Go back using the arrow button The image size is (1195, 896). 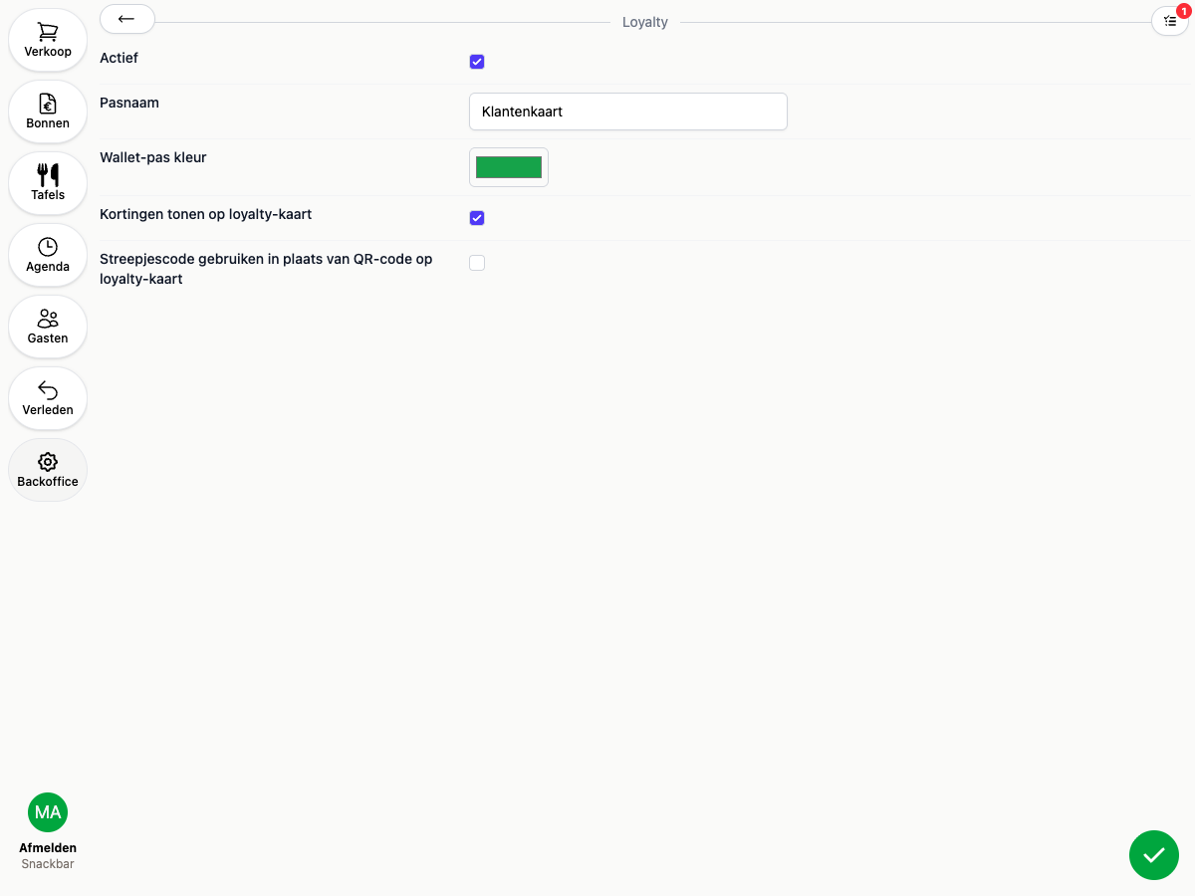[127, 19]
